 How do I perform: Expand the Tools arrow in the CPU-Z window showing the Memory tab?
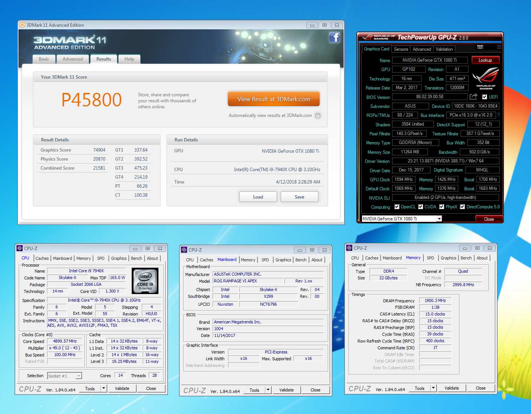[433, 388]
